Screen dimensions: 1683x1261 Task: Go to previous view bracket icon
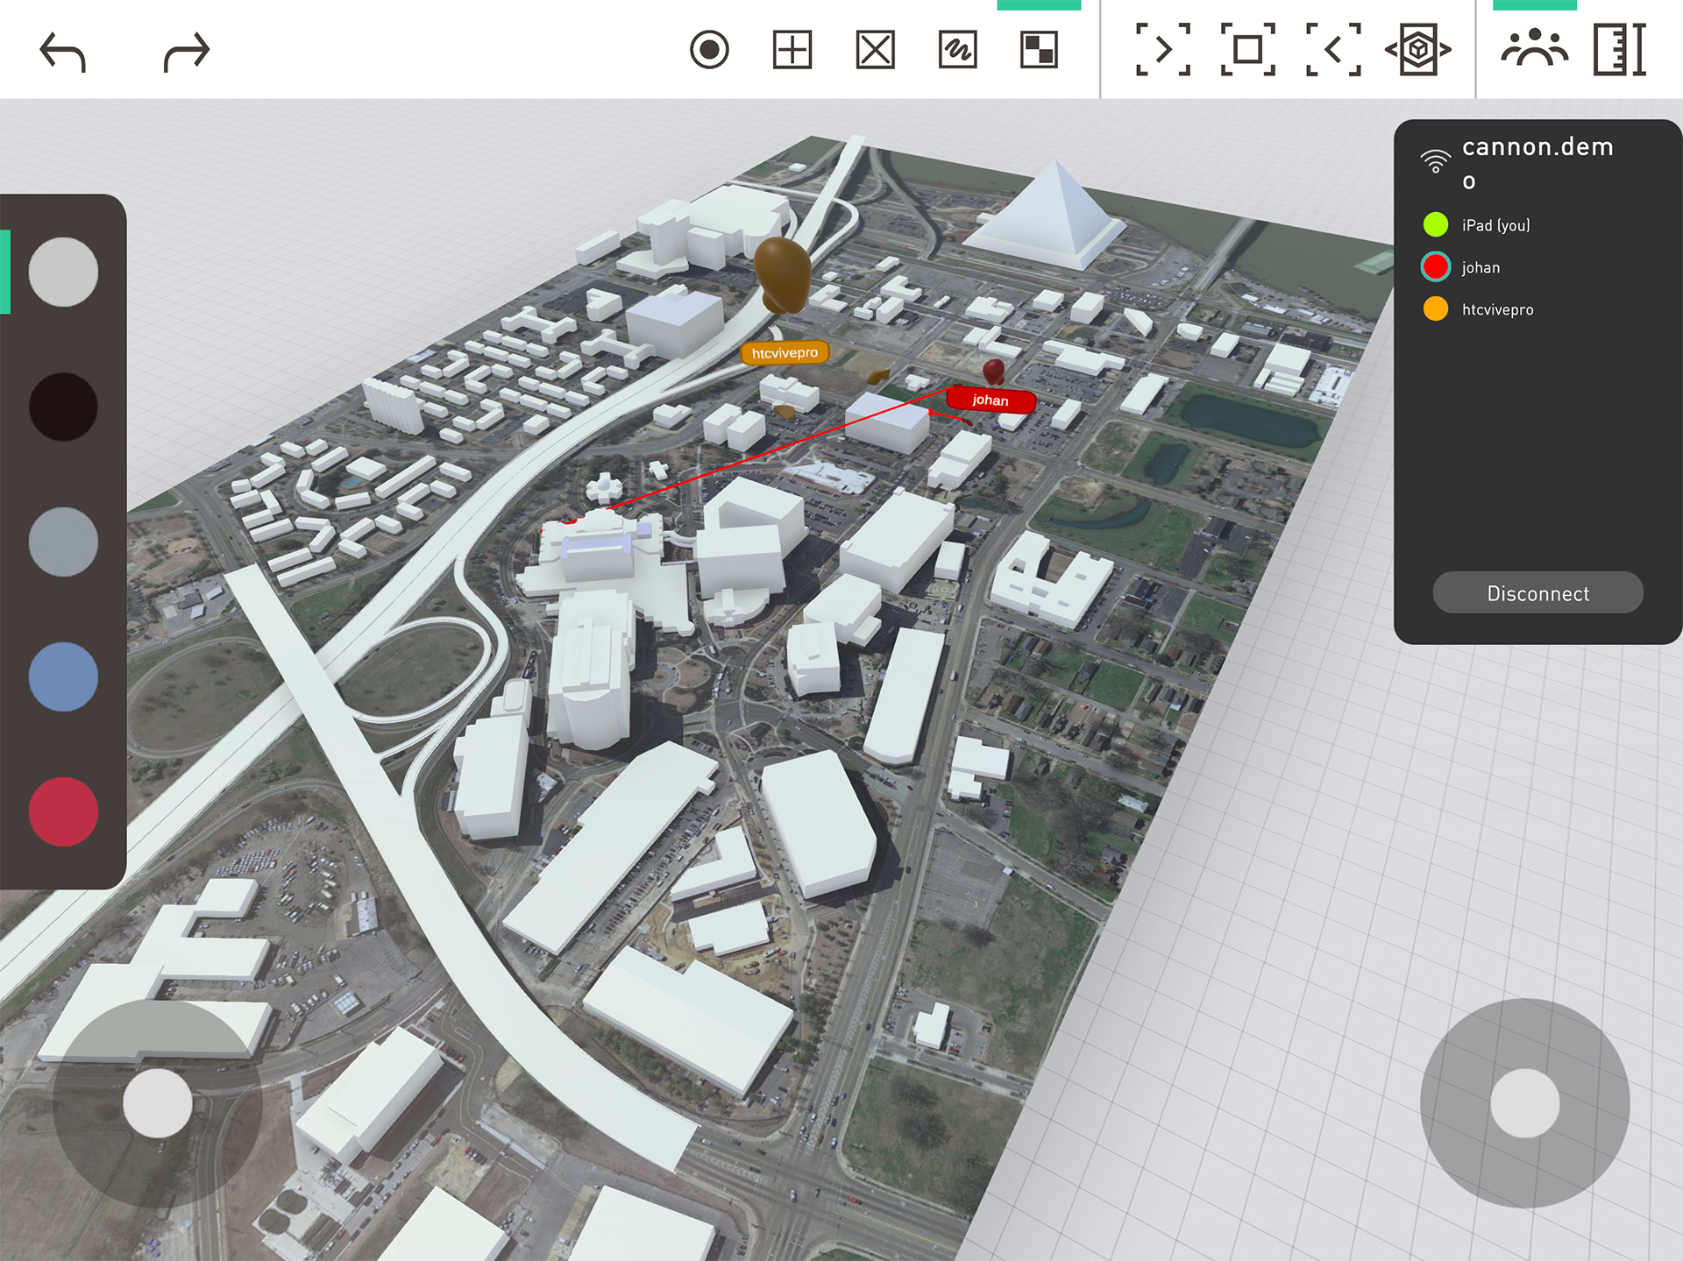pyautogui.click(x=1332, y=50)
